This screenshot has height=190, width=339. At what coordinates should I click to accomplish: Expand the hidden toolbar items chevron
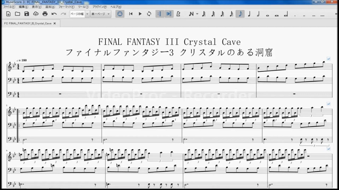point(336,14)
